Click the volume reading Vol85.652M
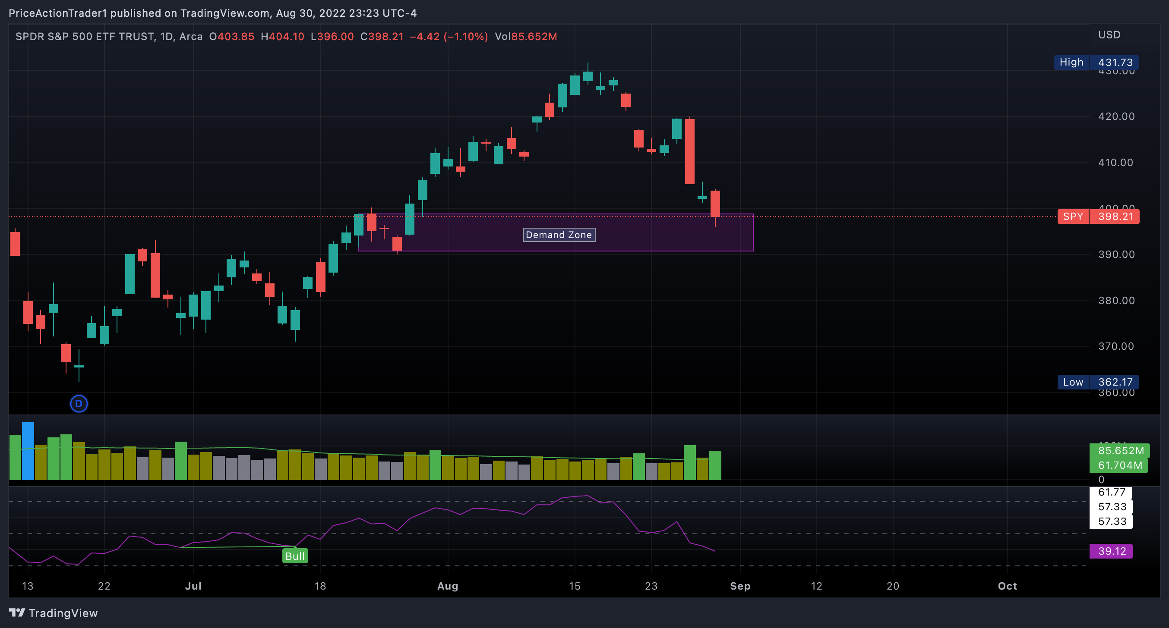The image size is (1169, 628). [526, 37]
